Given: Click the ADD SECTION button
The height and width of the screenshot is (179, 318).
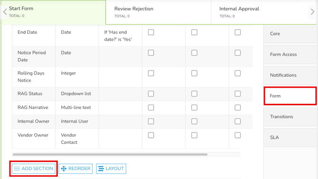Looking at the screenshot, I should (34, 169).
